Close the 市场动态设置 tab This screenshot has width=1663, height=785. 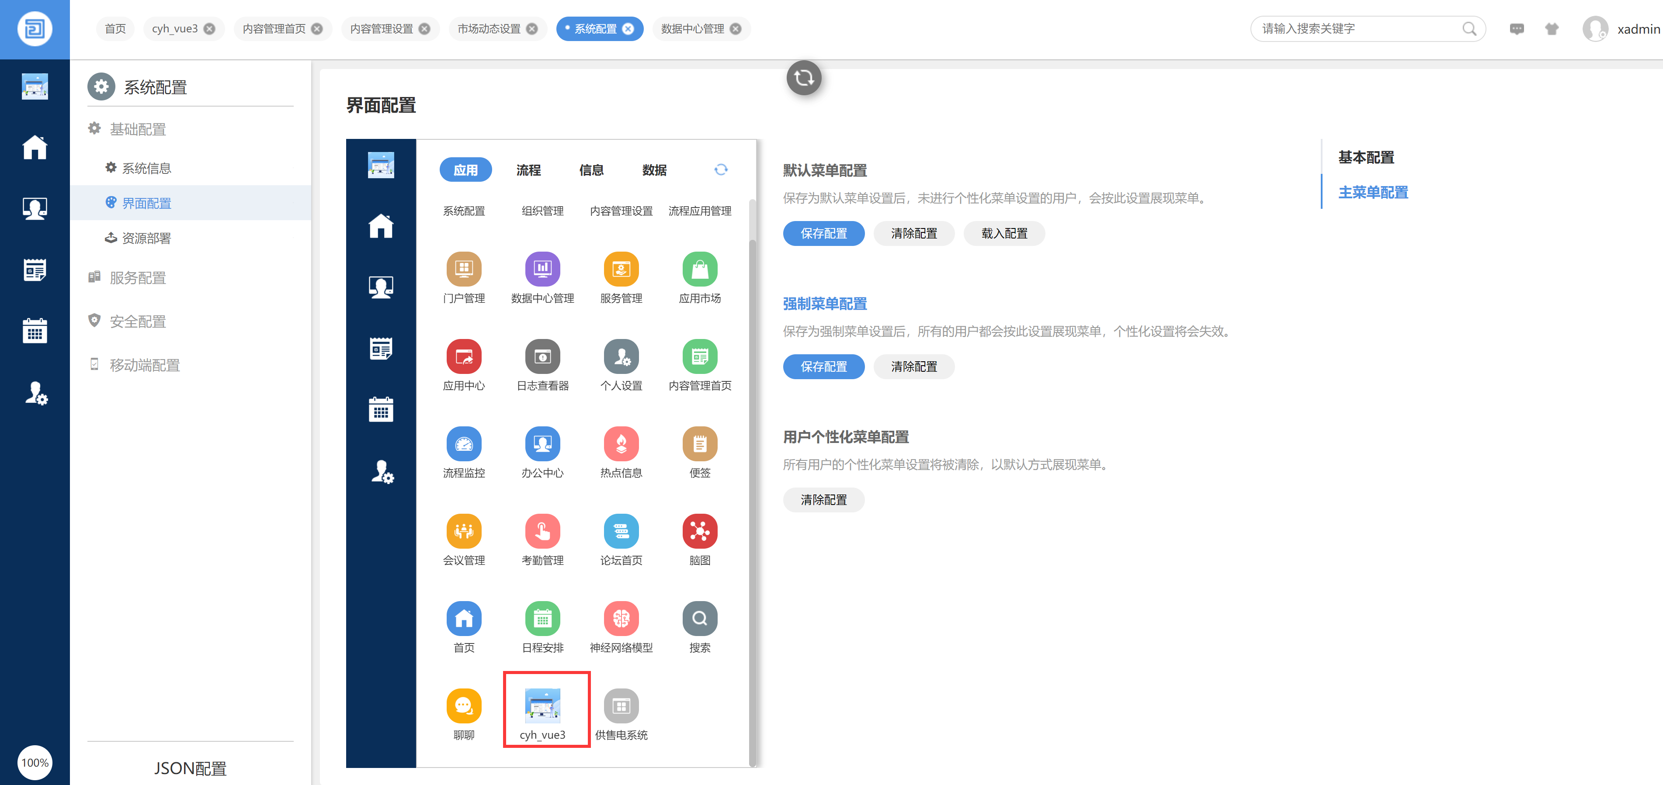click(532, 28)
